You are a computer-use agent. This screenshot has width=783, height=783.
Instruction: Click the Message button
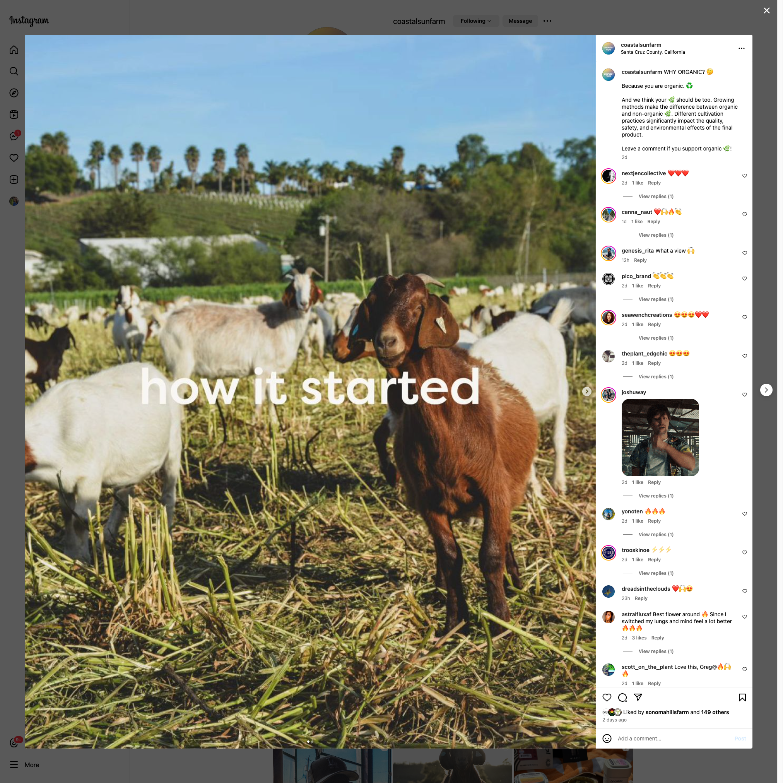coord(520,21)
